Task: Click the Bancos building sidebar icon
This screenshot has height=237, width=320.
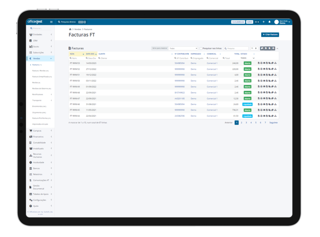Action: 31,168
